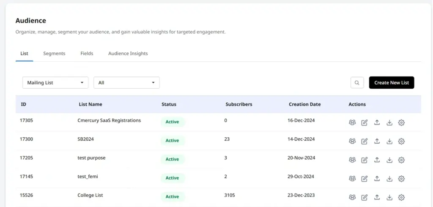433x207 pixels.
Task: Switch to the Segments tab
Action: [54, 54]
